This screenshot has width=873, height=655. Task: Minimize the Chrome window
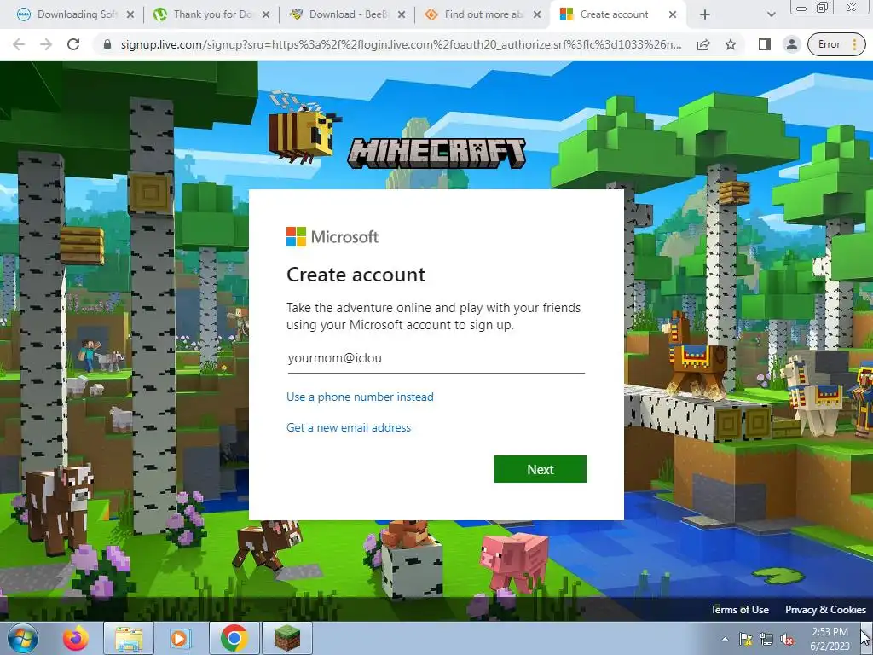[801, 8]
